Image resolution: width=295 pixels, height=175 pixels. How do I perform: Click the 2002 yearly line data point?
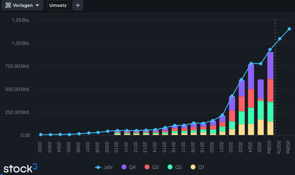coord(41,135)
